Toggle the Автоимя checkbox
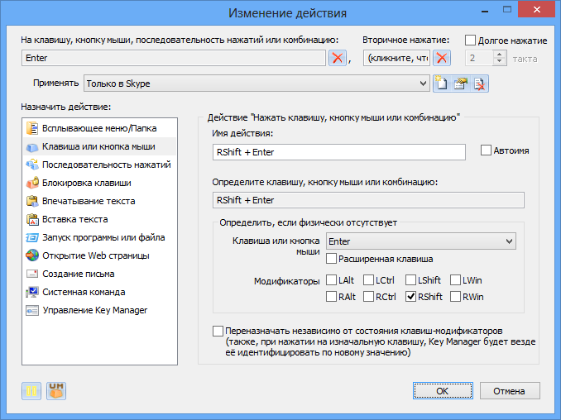 (486, 150)
